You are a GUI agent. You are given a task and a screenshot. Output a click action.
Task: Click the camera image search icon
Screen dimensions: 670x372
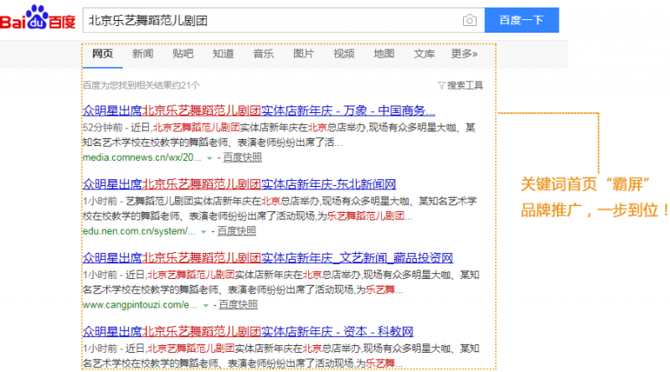[x=470, y=20]
